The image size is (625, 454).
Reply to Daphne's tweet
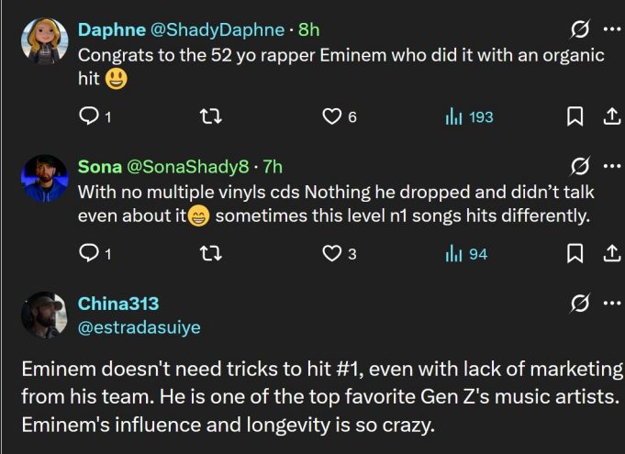click(x=89, y=116)
